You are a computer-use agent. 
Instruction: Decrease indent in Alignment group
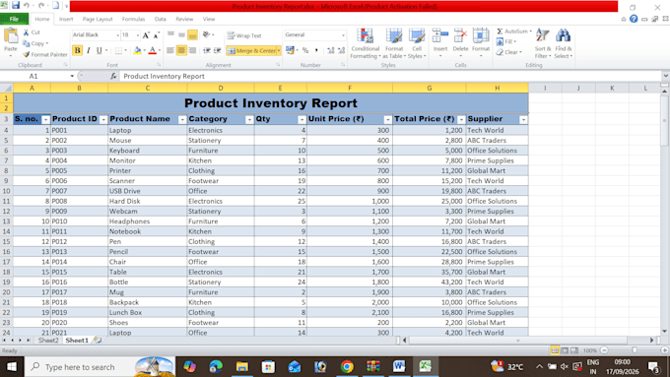pos(207,51)
